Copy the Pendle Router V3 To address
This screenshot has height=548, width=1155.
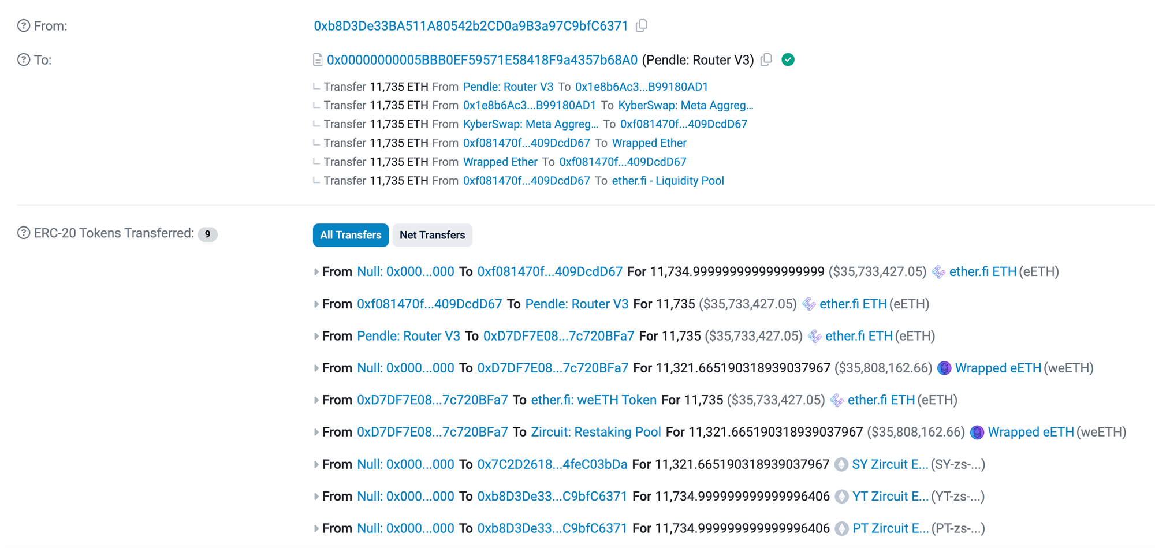click(x=766, y=59)
